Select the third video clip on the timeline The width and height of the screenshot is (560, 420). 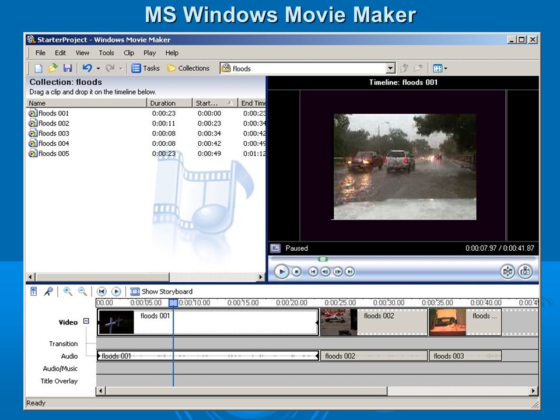[x=466, y=322]
